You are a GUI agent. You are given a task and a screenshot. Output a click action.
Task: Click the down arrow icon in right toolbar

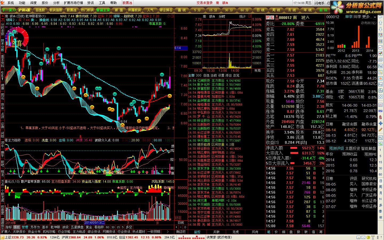tap(381, 29)
